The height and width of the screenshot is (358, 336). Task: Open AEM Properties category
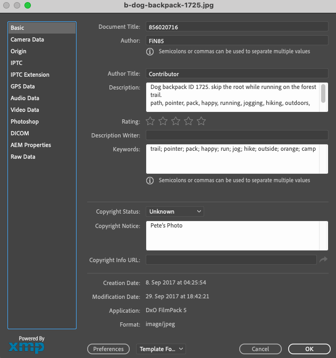(x=41, y=145)
